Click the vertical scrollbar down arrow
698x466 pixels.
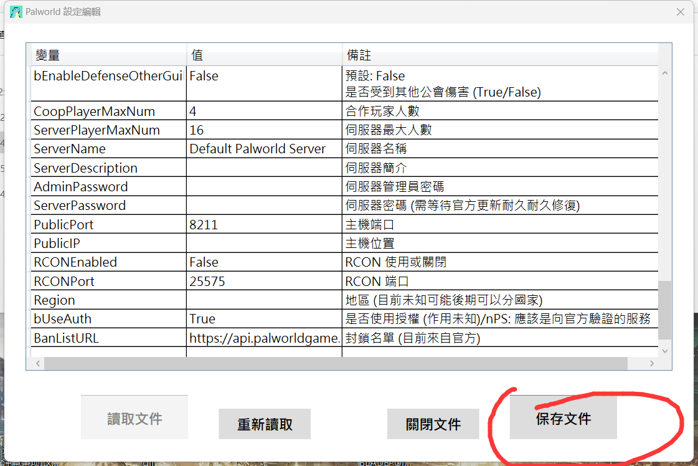coord(664,351)
